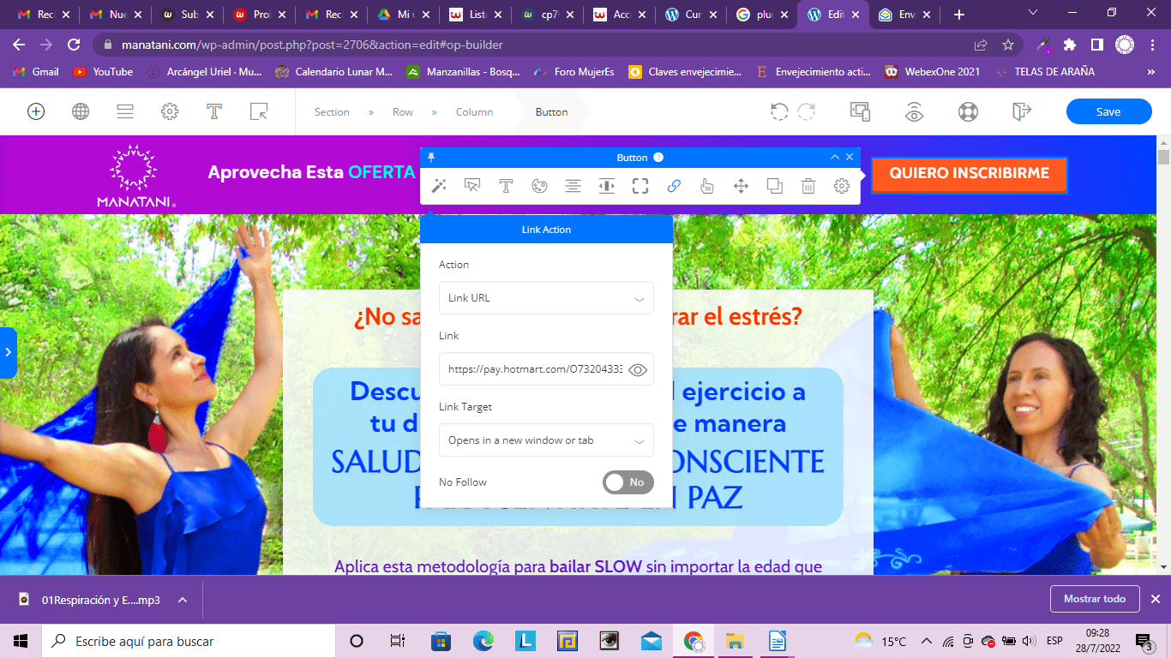The height and width of the screenshot is (658, 1171).
Task: Click the Mostrar todo downloads button
Action: pyautogui.click(x=1095, y=599)
